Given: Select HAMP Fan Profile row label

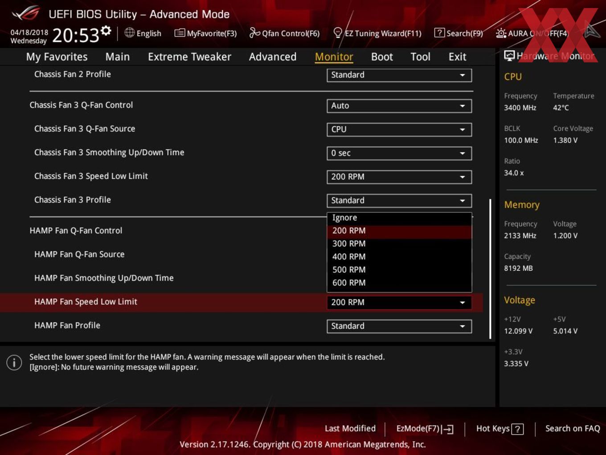Looking at the screenshot, I should click(67, 326).
